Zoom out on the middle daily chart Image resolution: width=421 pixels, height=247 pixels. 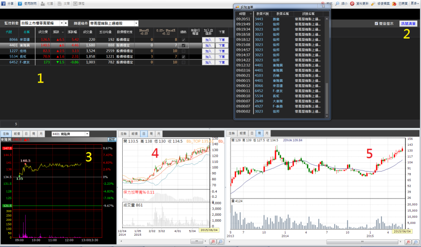220,241
